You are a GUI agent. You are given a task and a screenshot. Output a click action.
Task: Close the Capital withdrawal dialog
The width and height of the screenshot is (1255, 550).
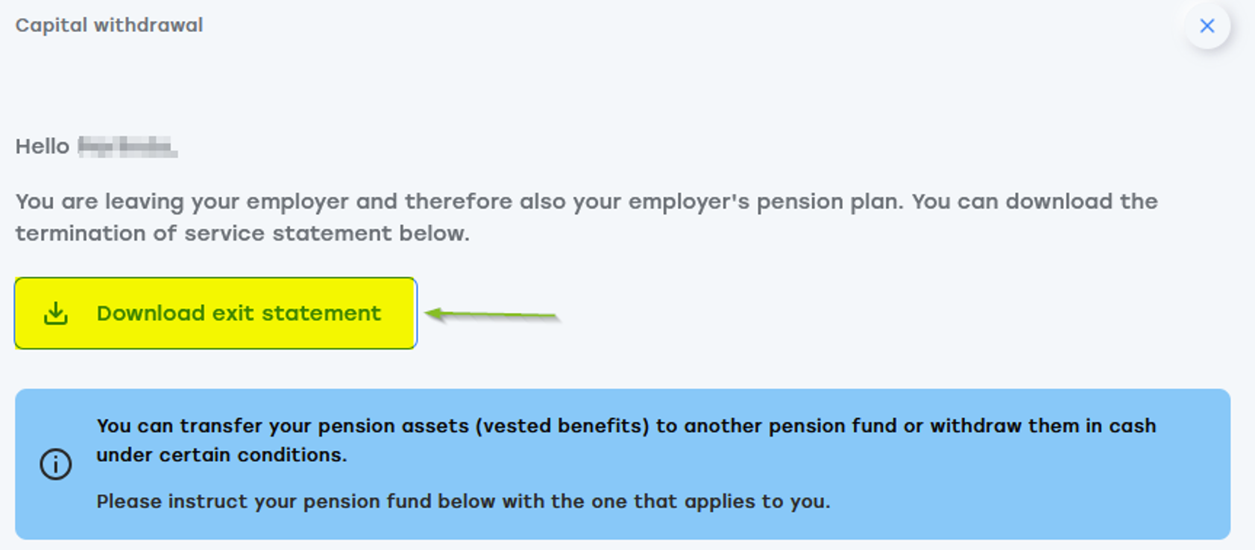coord(1207,26)
